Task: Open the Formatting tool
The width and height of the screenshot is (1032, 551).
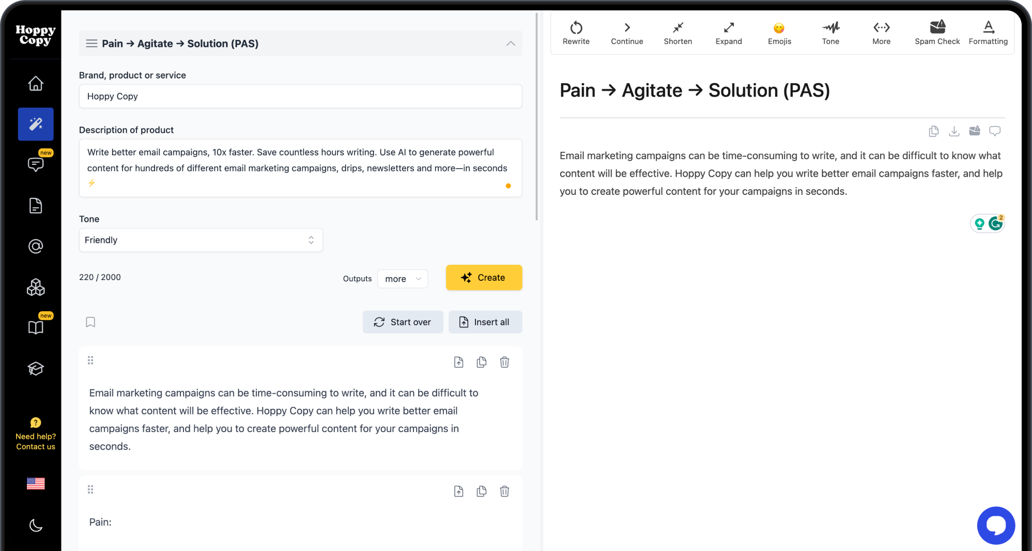Action: [x=988, y=32]
